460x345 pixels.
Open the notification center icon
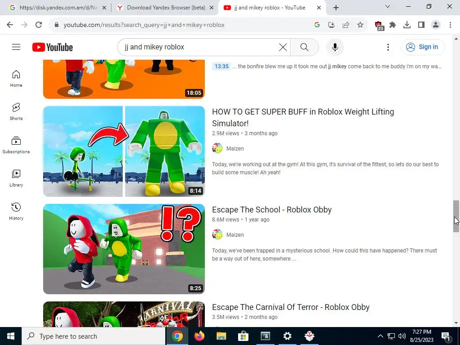[446, 336]
